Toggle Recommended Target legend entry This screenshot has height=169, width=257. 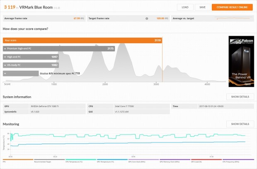[49, 161]
